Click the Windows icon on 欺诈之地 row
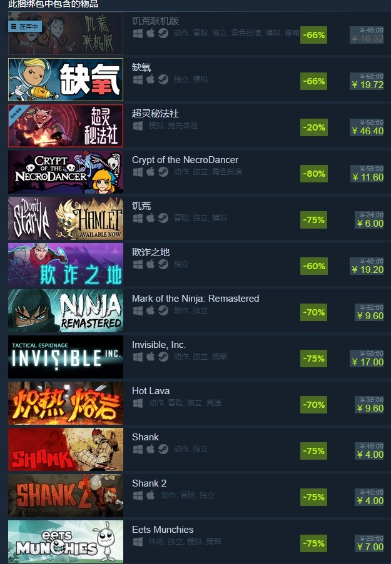 point(138,264)
